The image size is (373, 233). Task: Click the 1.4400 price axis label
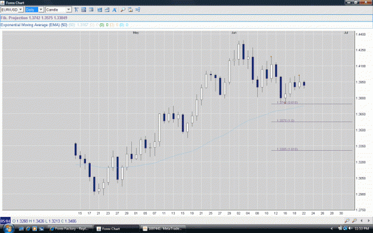360,35
